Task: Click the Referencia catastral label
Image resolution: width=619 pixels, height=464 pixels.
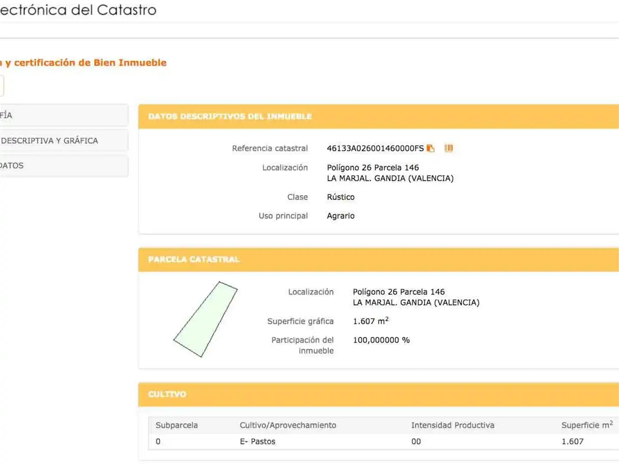Action: click(x=270, y=148)
